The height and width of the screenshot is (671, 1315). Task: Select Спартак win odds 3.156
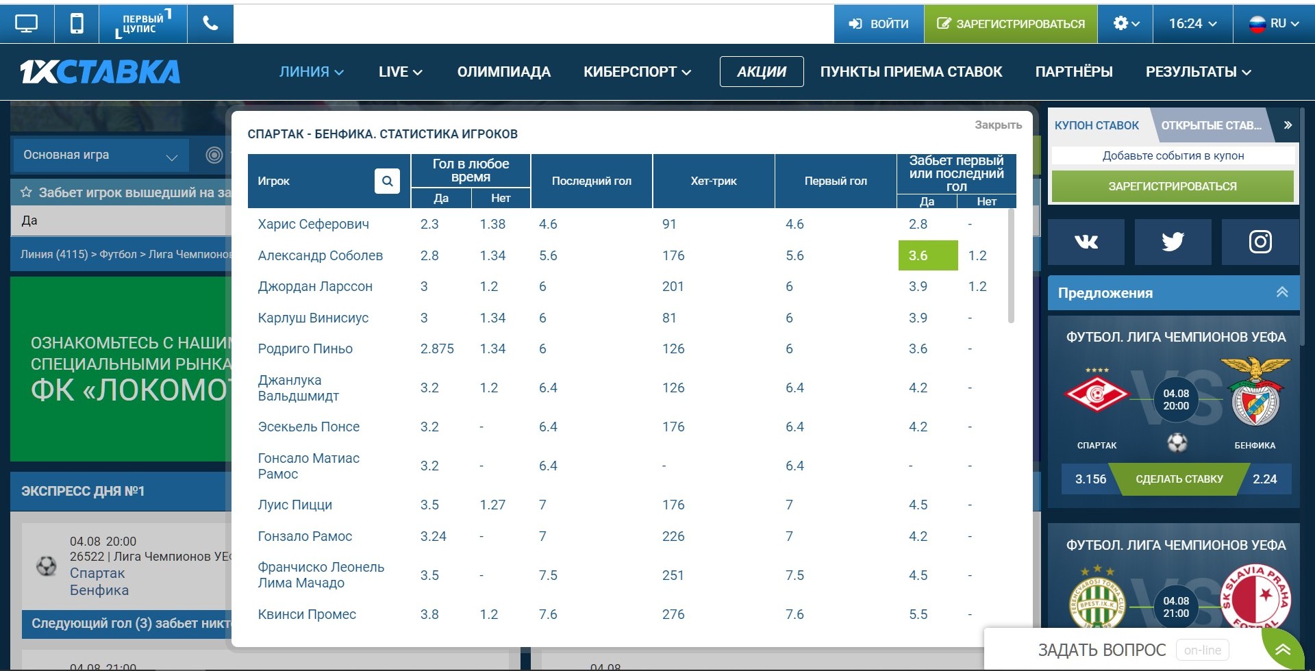pos(1090,479)
